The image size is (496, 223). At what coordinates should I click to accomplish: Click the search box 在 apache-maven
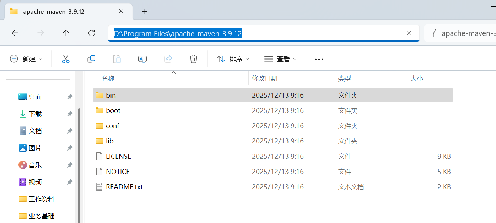tap(460, 33)
